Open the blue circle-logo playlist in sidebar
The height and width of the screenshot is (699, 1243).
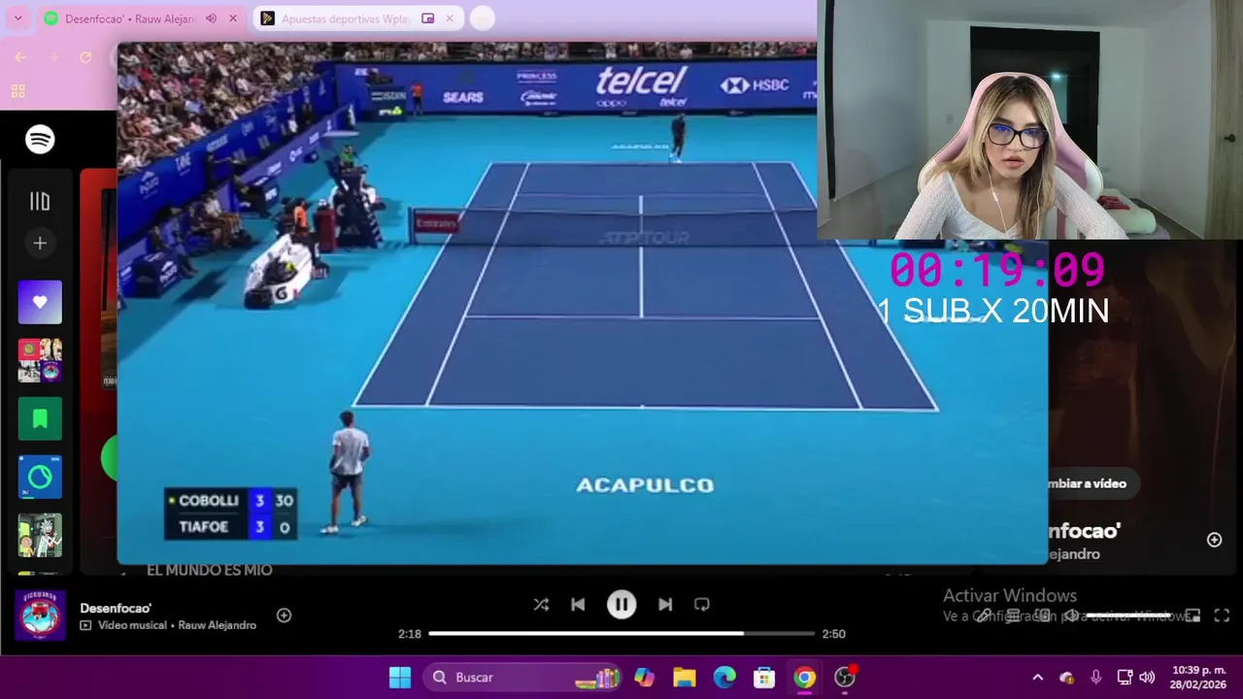pos(40,477)
